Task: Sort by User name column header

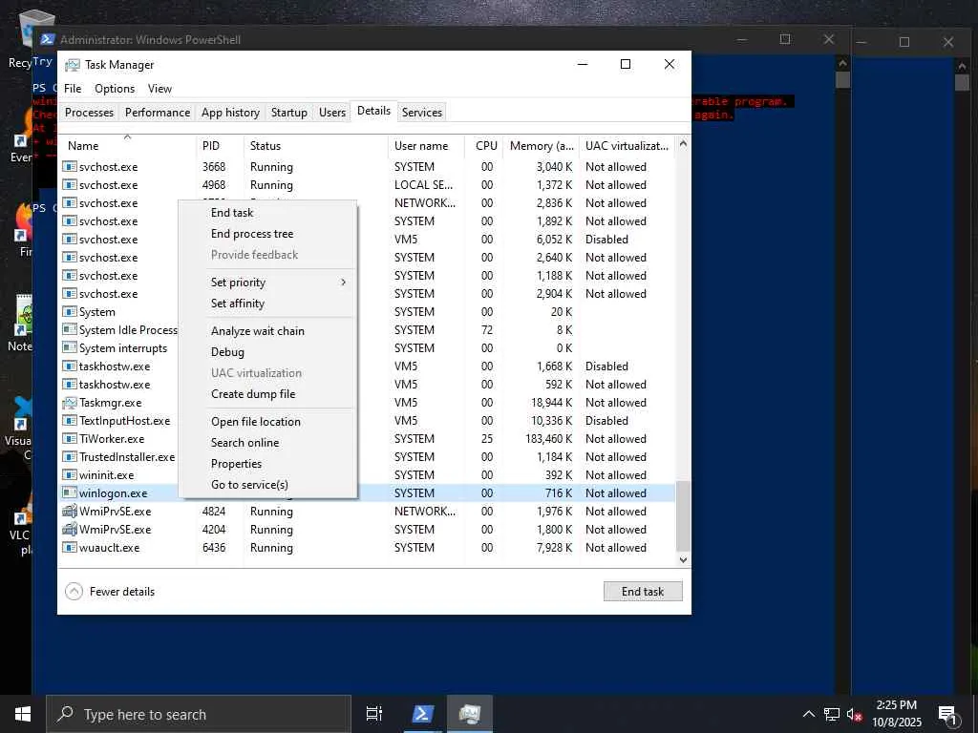Action: coord(426,146)
